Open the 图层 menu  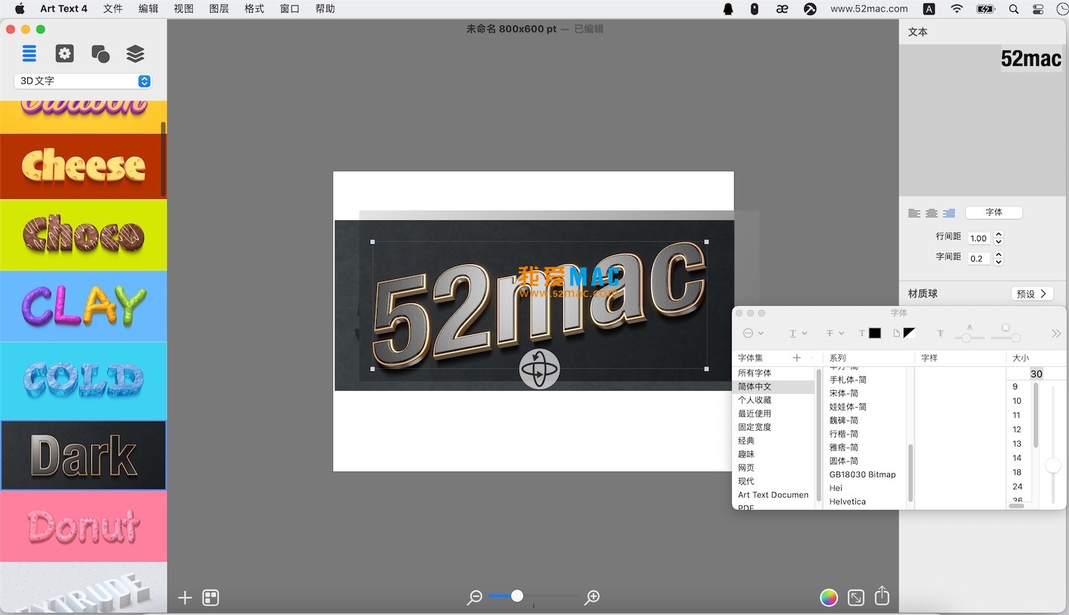(219, 9)
